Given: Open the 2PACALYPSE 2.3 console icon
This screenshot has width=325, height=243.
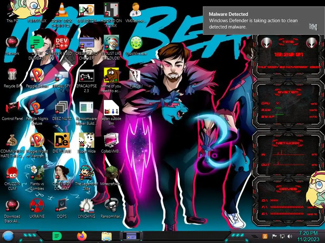Looking at the screenshot, I should tap(86, 81).
